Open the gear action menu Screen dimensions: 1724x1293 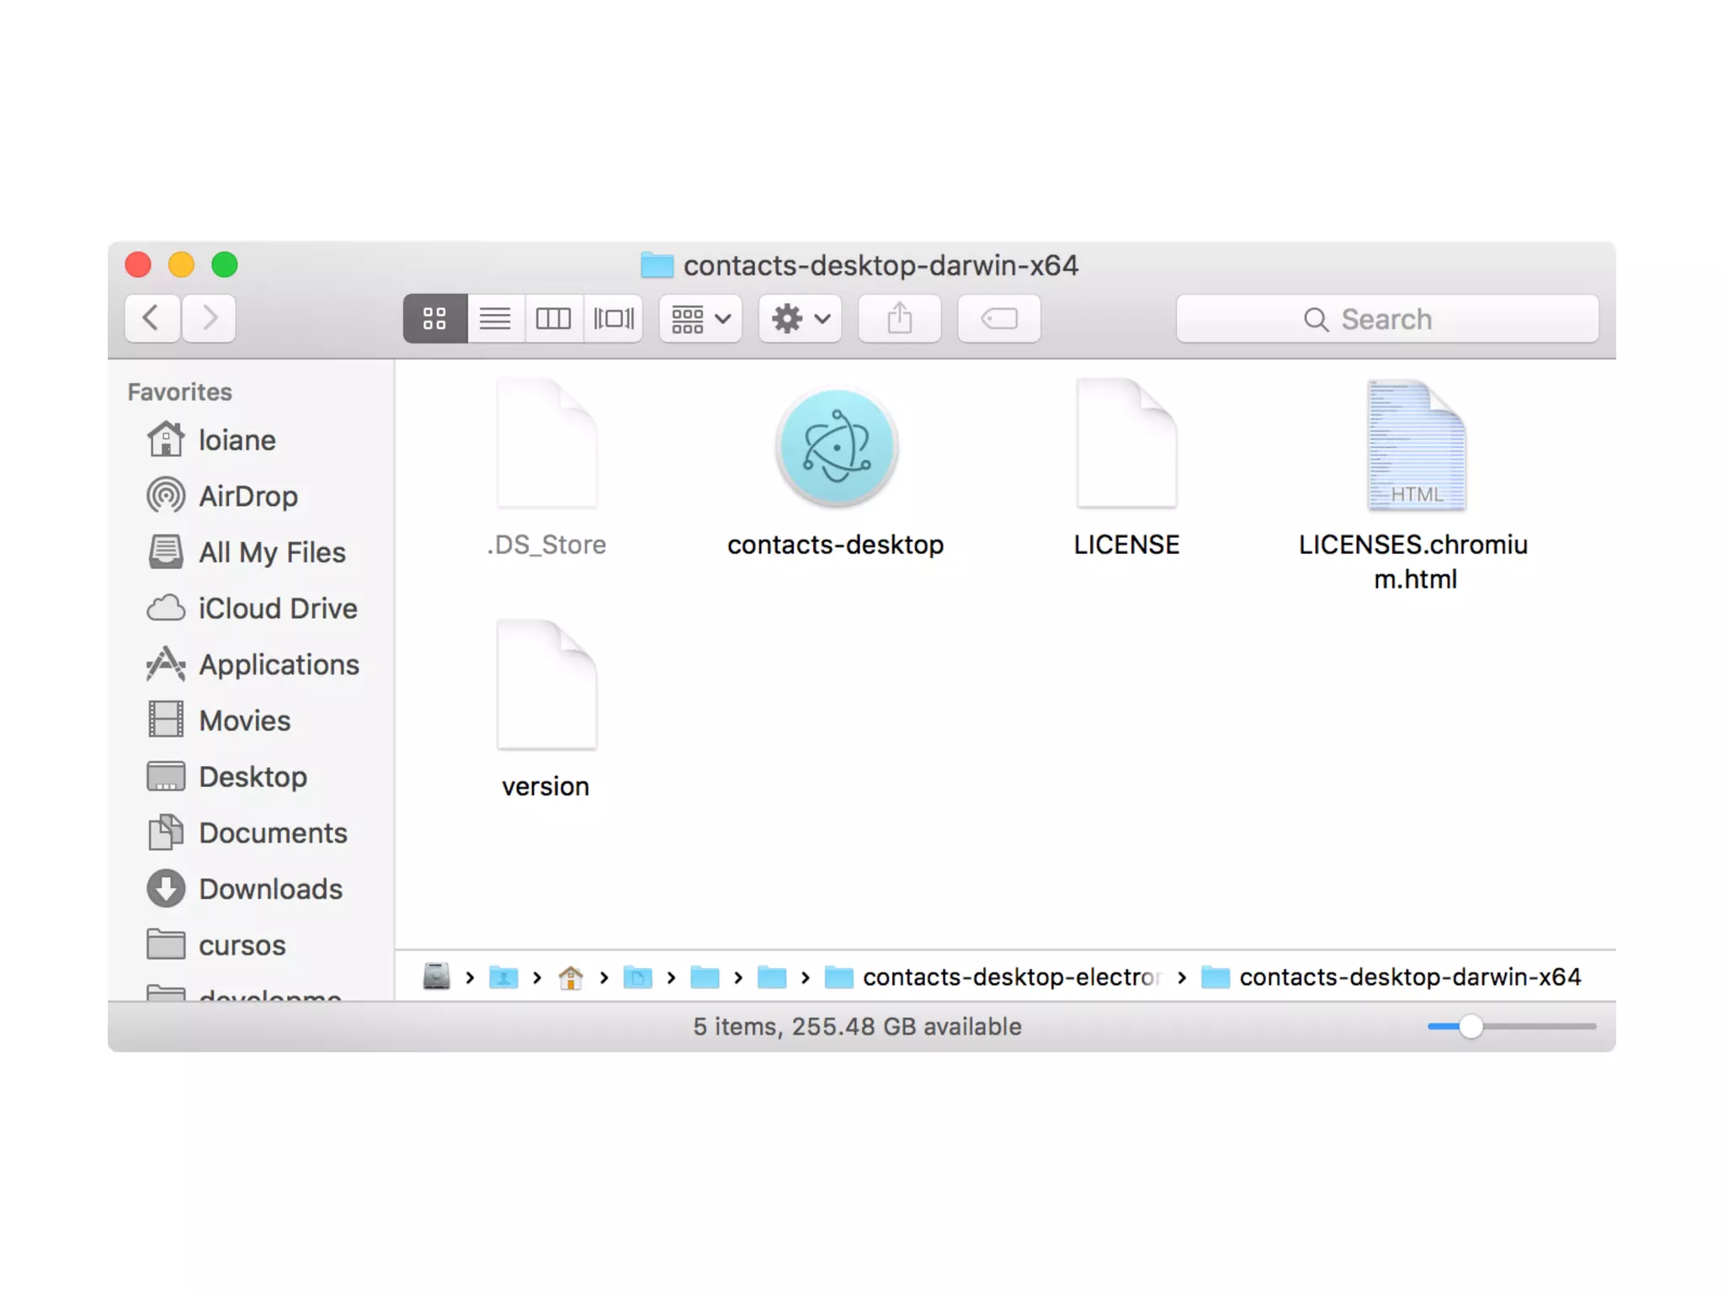tap(800, 318)
